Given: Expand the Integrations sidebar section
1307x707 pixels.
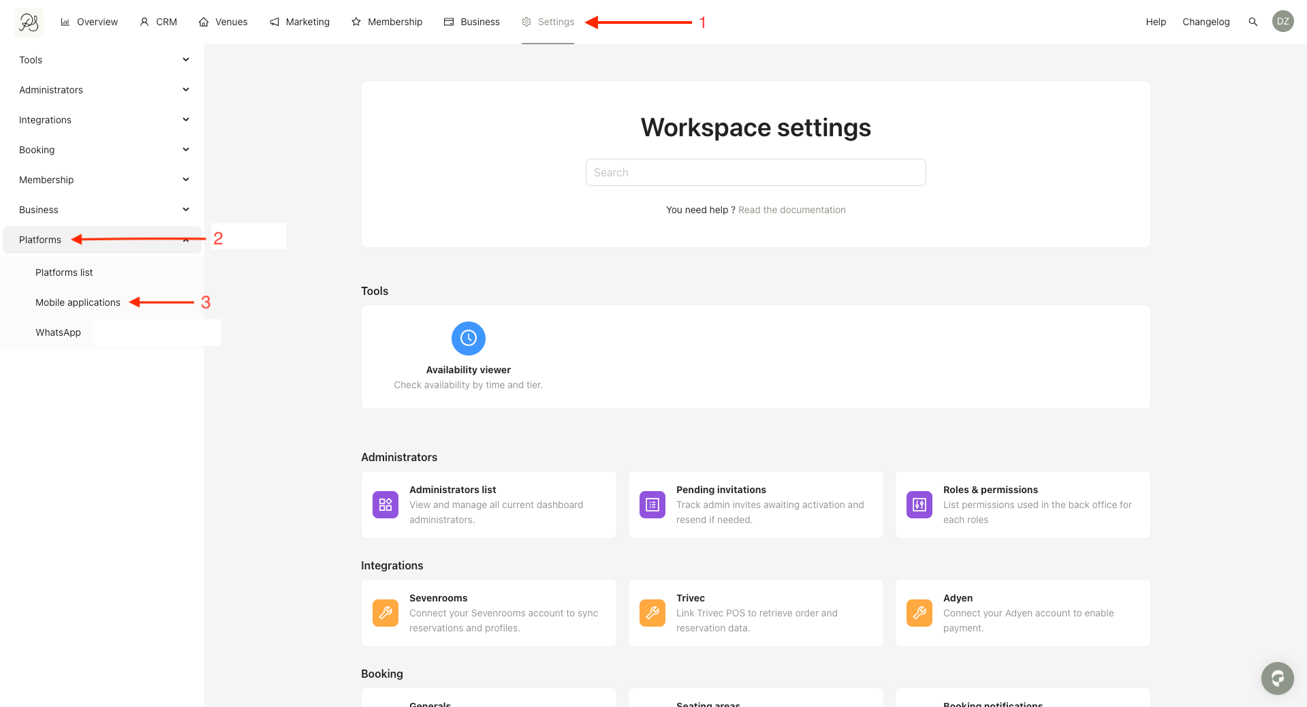Looking at the screenshot, I should click(x=102, y=120).
